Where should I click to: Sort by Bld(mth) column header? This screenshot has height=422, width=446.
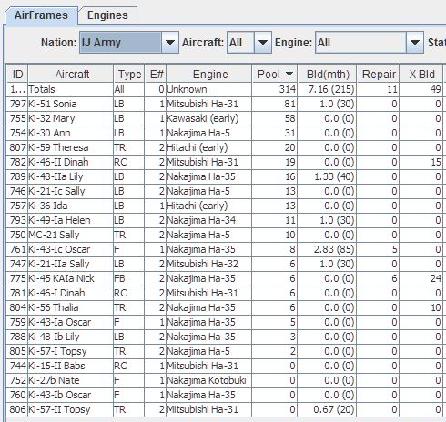pos(327,75)
